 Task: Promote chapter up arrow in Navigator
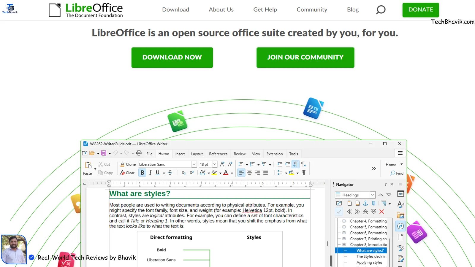(x=366, y=212)
